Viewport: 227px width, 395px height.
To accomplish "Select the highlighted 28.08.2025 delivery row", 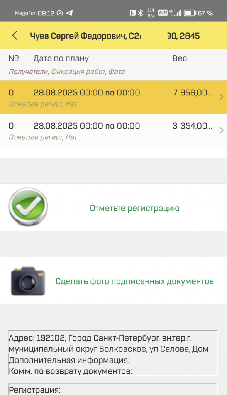I will (113, 97).
